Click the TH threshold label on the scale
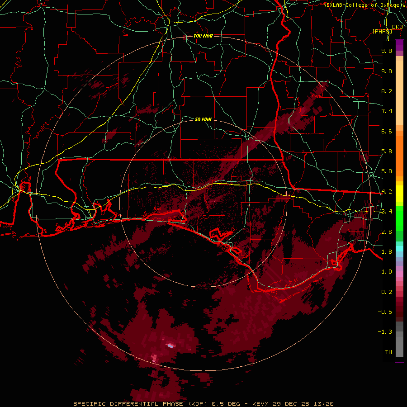 tap(388, 352)
